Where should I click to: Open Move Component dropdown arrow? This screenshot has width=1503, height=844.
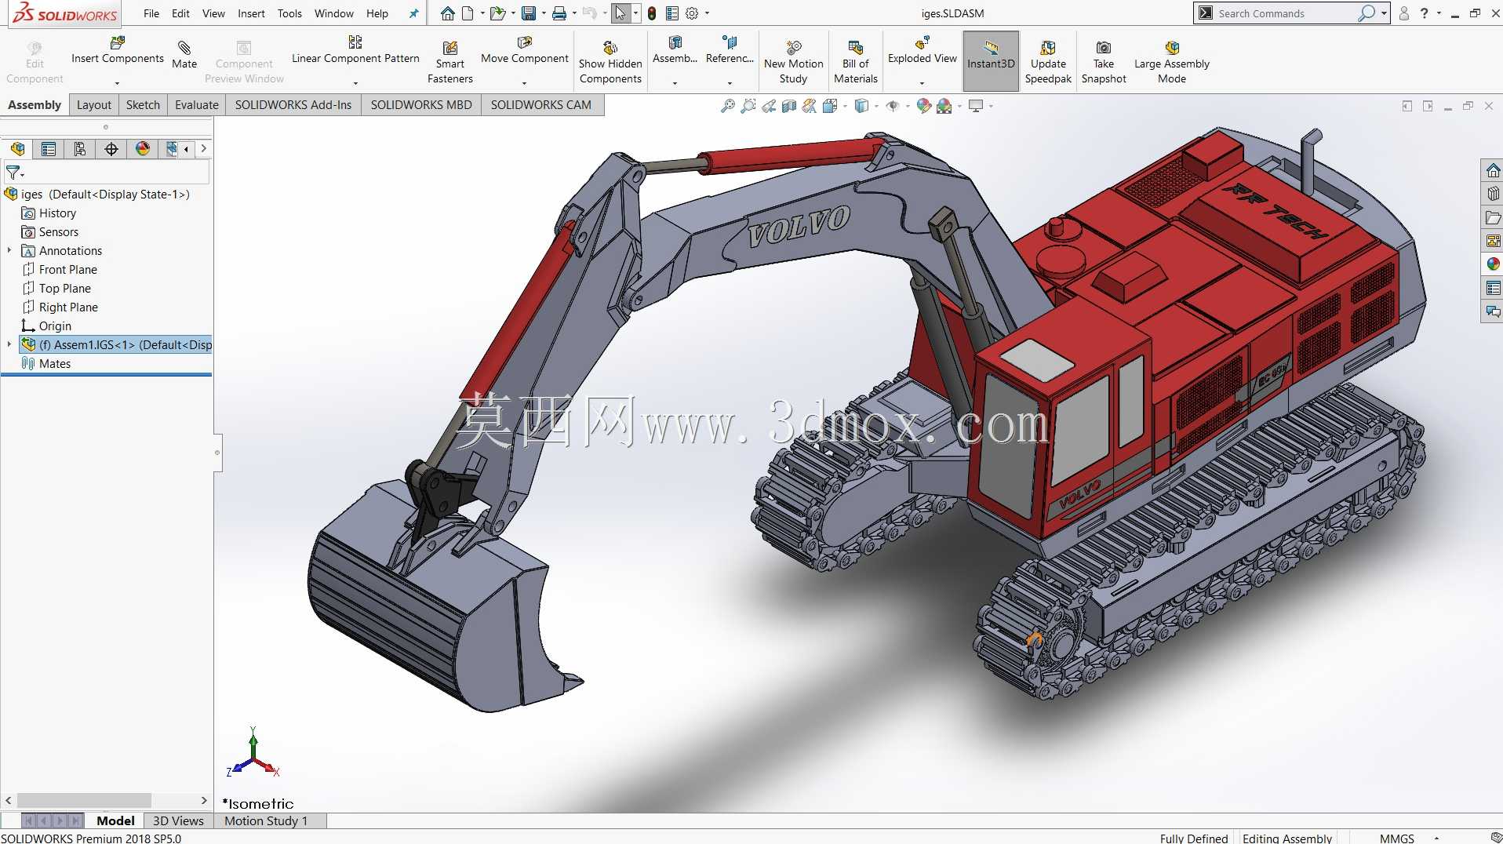click(525, 83)
